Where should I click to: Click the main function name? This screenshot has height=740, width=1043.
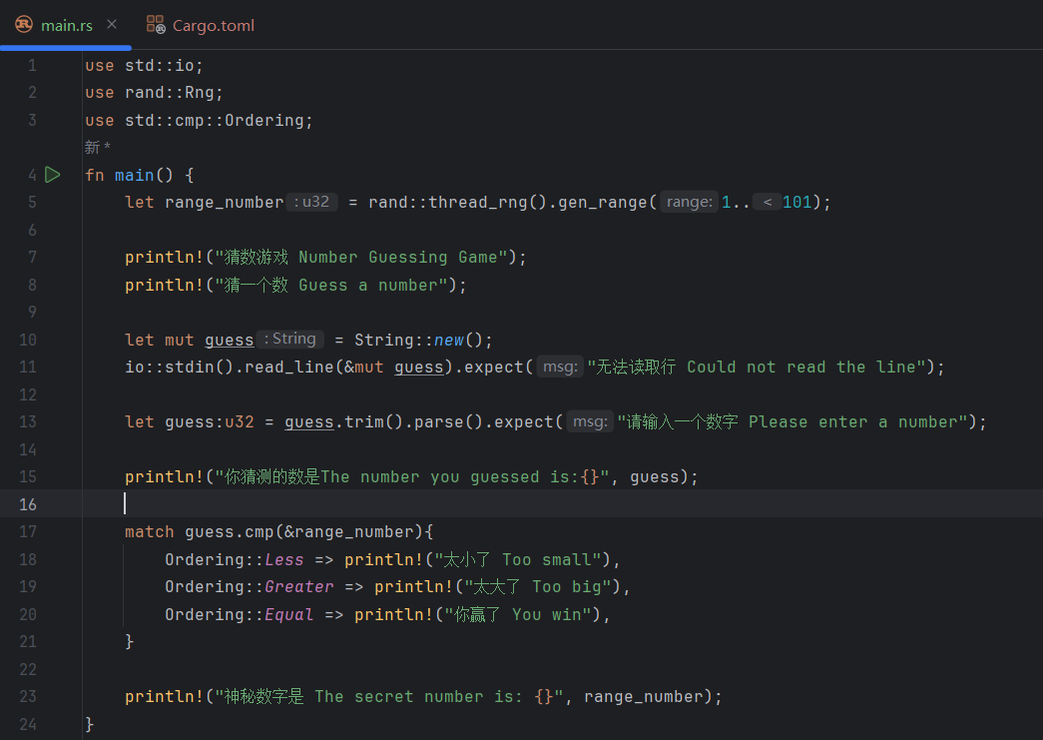click(135, 175)
